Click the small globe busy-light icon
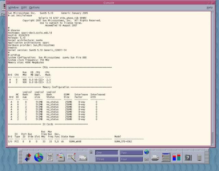 click(147, 152)
